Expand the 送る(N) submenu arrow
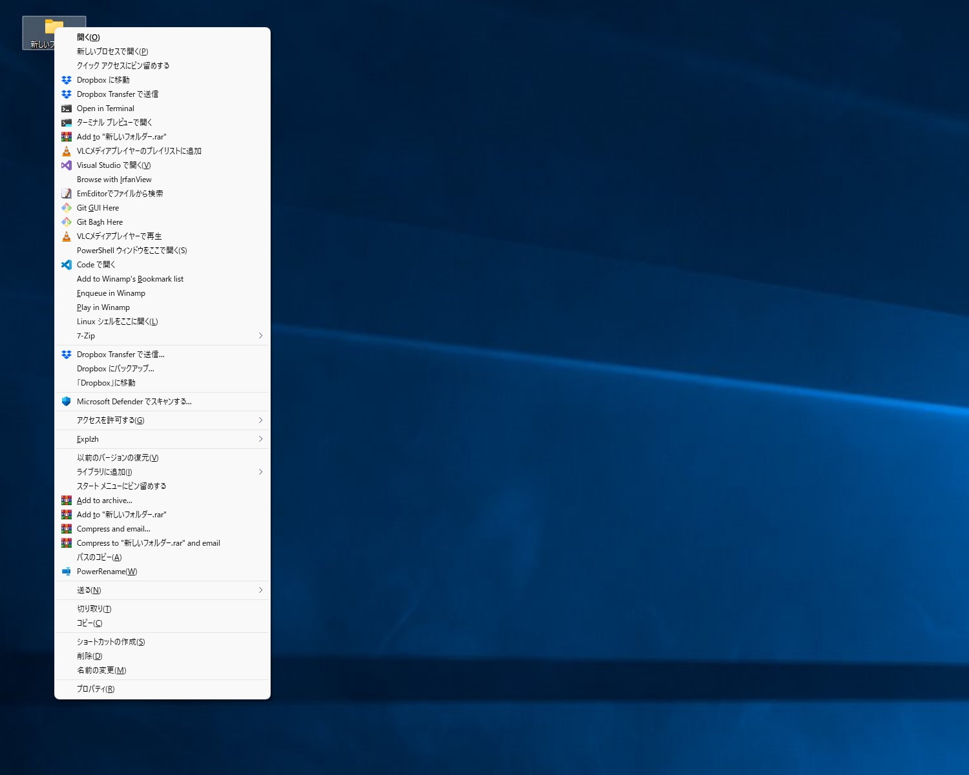969x775 pixels. [x=260, y=590]
